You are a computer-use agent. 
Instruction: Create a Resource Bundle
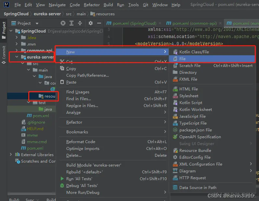(212, 150)
